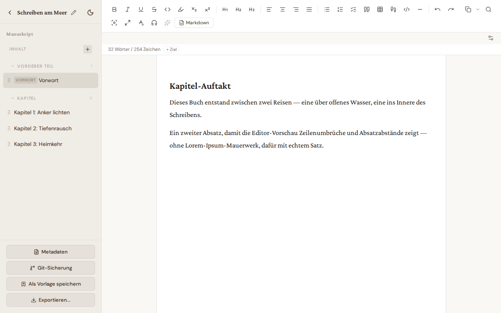Align text left
Image resolution: width=501 pixels, height=313 pixels.
269,9
